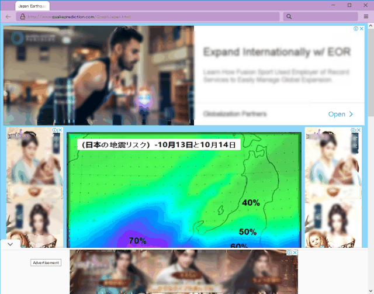Focus the quakeprediction.com address bar

pos(148,16)
